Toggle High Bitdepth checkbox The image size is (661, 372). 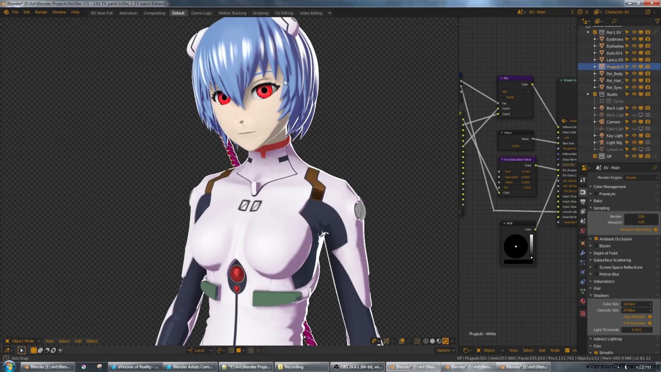tap(650, 317)
